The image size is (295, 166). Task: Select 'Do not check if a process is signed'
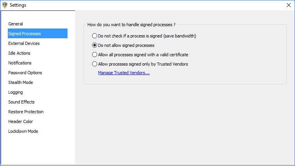point(94,36)
